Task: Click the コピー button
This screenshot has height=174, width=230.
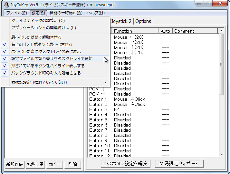Action: (x=54, y=164)
